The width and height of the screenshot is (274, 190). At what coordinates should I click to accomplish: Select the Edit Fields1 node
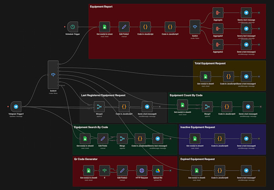pos(124,27)
